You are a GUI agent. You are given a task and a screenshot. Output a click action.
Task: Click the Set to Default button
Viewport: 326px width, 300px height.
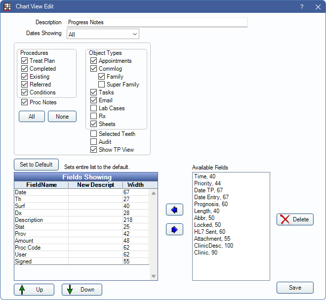pos(37,165)
